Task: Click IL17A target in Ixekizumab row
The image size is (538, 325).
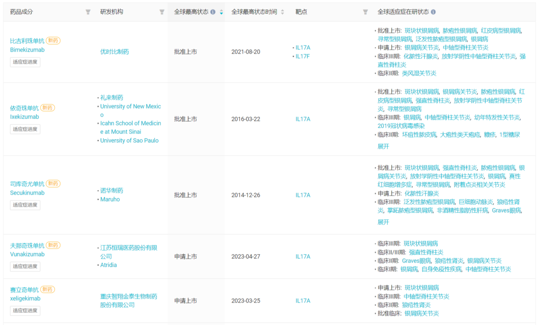Action: 303,119
